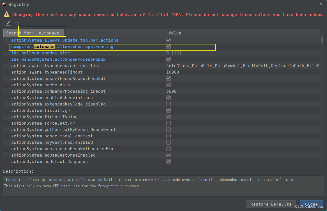Click the table vertical scrollbar thumb

(322, 40)
